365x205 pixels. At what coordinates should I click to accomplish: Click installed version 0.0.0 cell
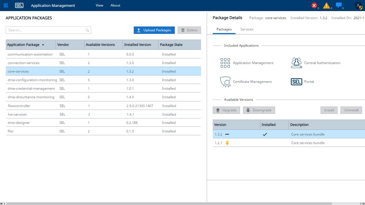130,54
